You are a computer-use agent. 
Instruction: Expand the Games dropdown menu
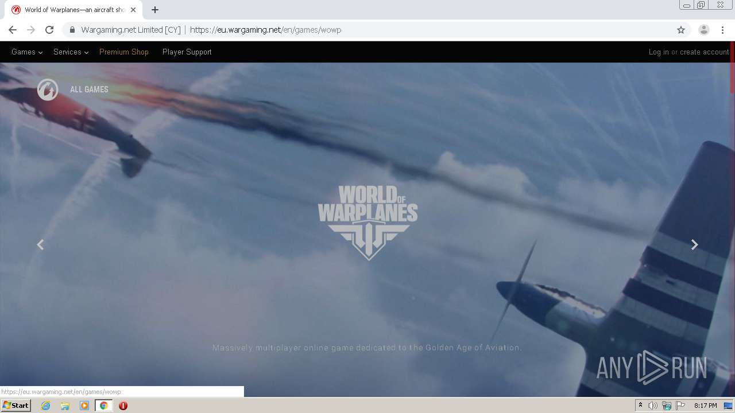[27, 52]
